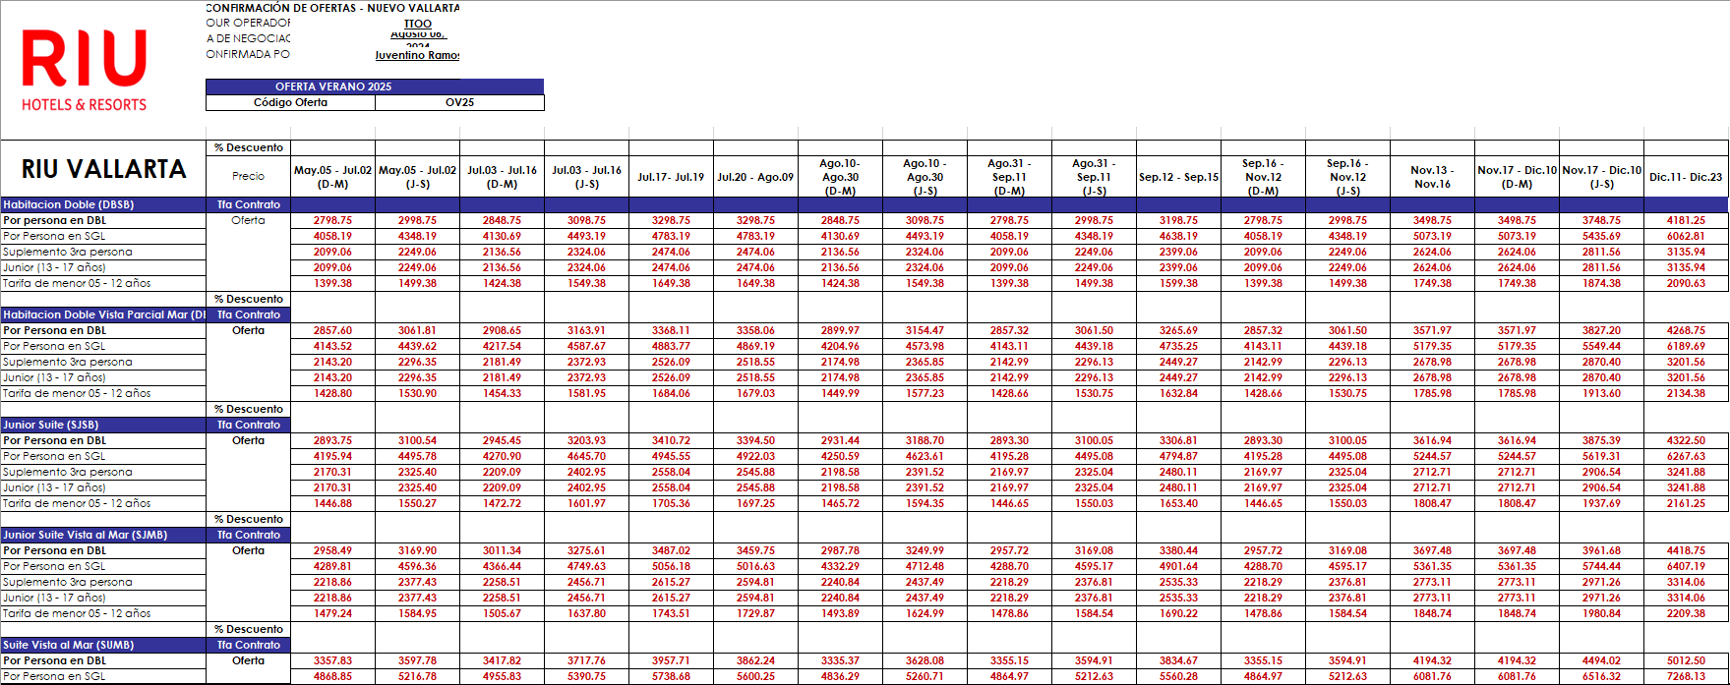The width and height of the screenshot is (1730, 685).
Task: Click the RIU Hotels & Resorts logo
Action: tap(85, 70)
